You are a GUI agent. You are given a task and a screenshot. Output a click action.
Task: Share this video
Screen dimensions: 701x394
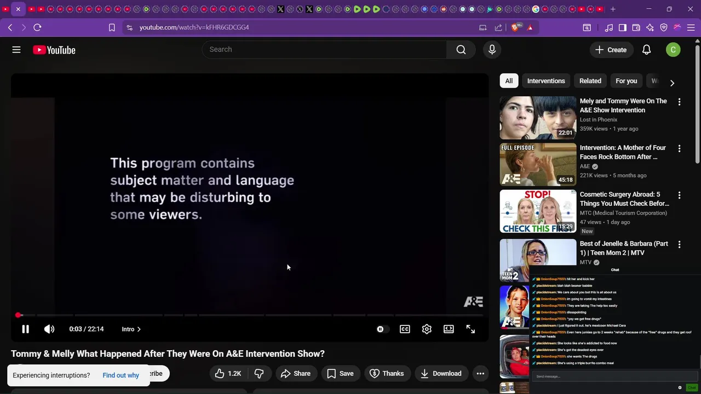296,373
